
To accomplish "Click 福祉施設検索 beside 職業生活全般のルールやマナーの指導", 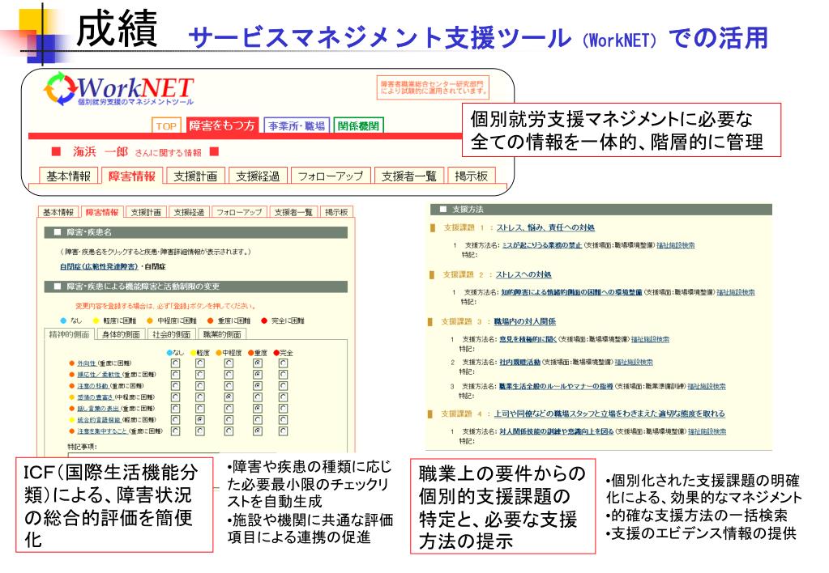I will (x=707, y=387).
